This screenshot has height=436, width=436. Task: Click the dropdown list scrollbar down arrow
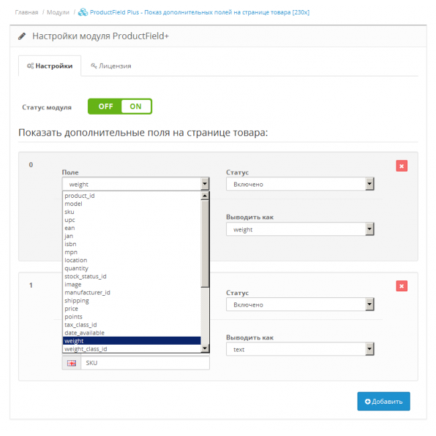[205, 349]
